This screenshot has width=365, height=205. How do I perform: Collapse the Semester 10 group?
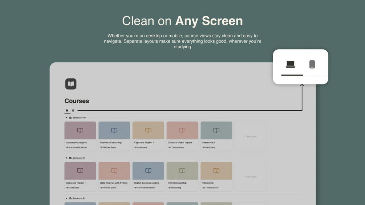66,118
